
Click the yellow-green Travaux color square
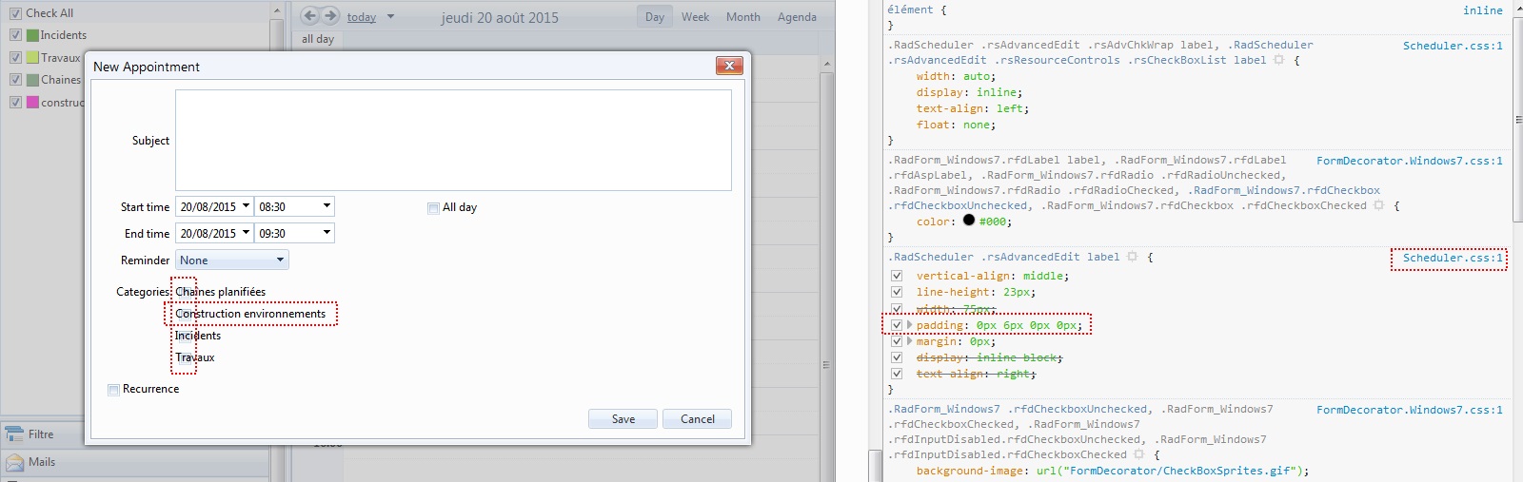pyautogui.click(x=32, y=58)
